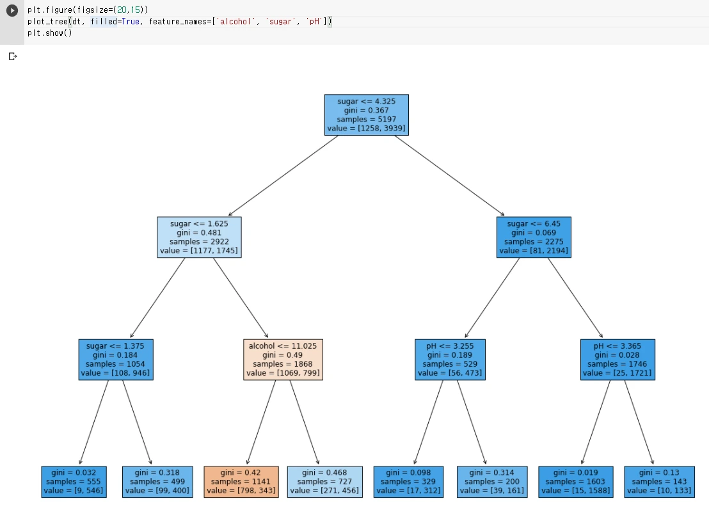This screenshot has width=709, height=517.
Task: Click leaf with gini = 0.032
Action: pos(74,482)
